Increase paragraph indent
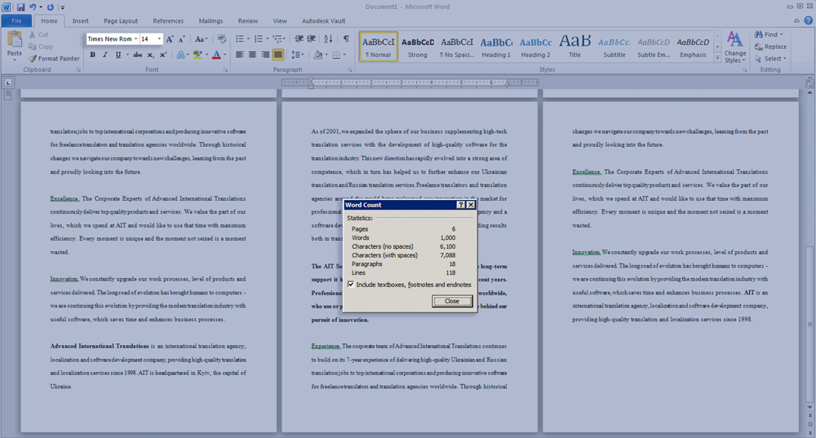Image resolution: width=816 pixels, height=438 pixels. (311, 39)
